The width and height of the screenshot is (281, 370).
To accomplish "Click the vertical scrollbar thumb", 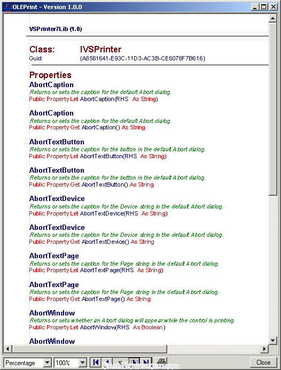I will click(x=273, y=109).
